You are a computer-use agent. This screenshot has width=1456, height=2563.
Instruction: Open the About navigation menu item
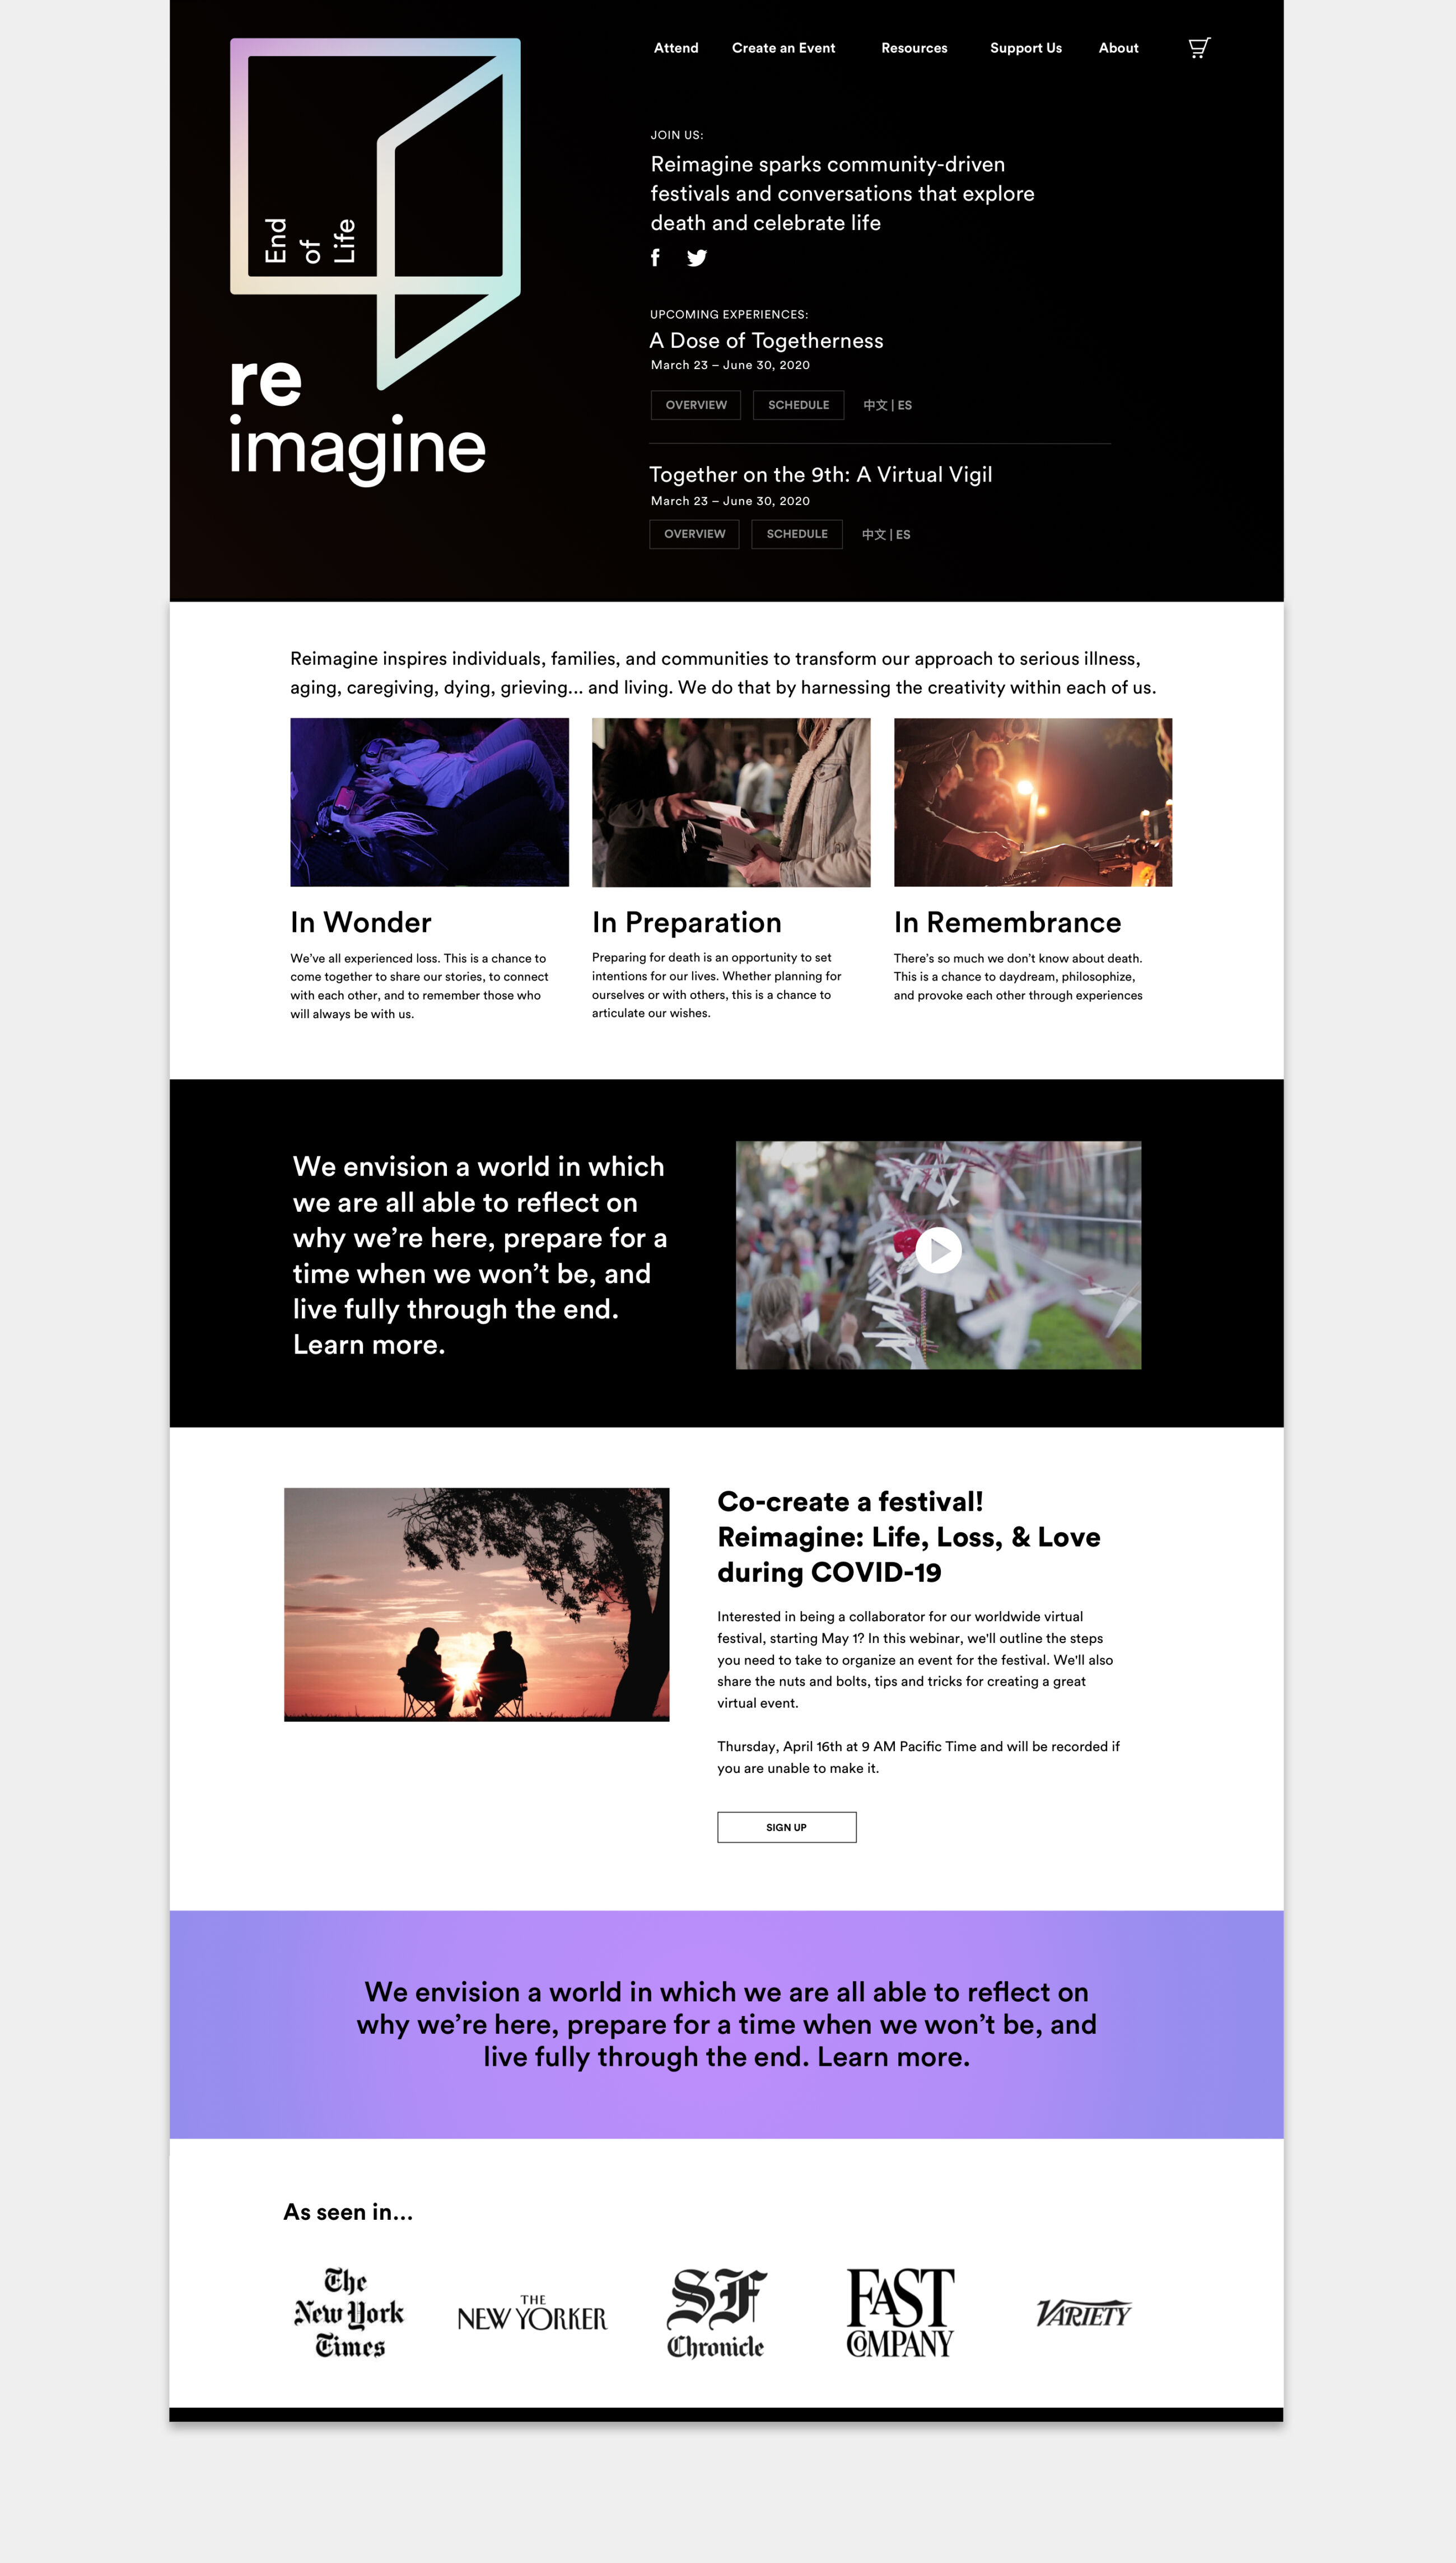[1120, 48]
